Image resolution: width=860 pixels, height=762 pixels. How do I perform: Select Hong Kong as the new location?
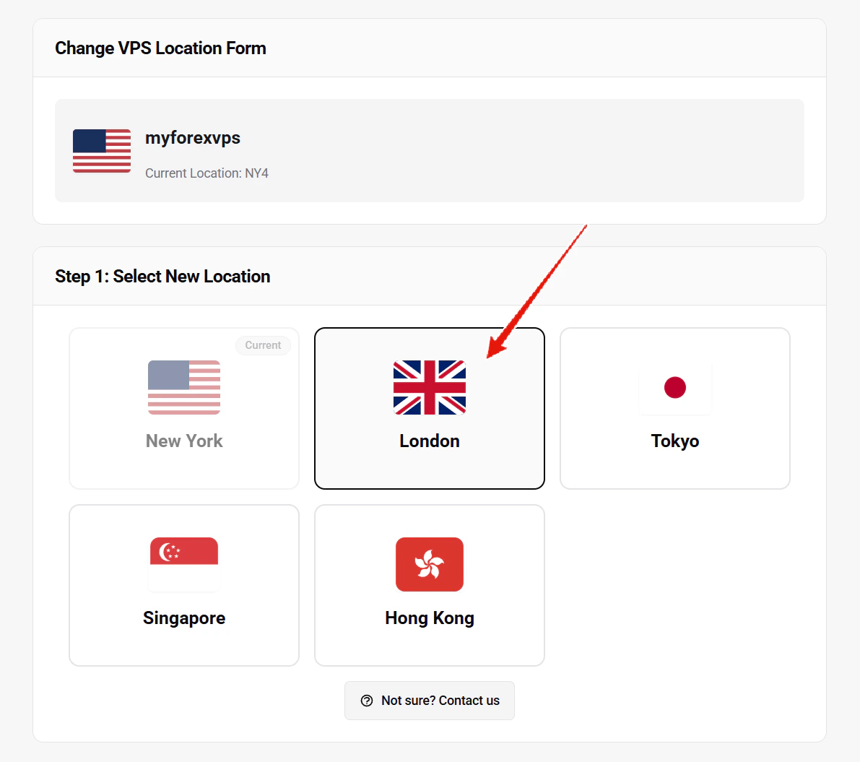pos(429,585)
